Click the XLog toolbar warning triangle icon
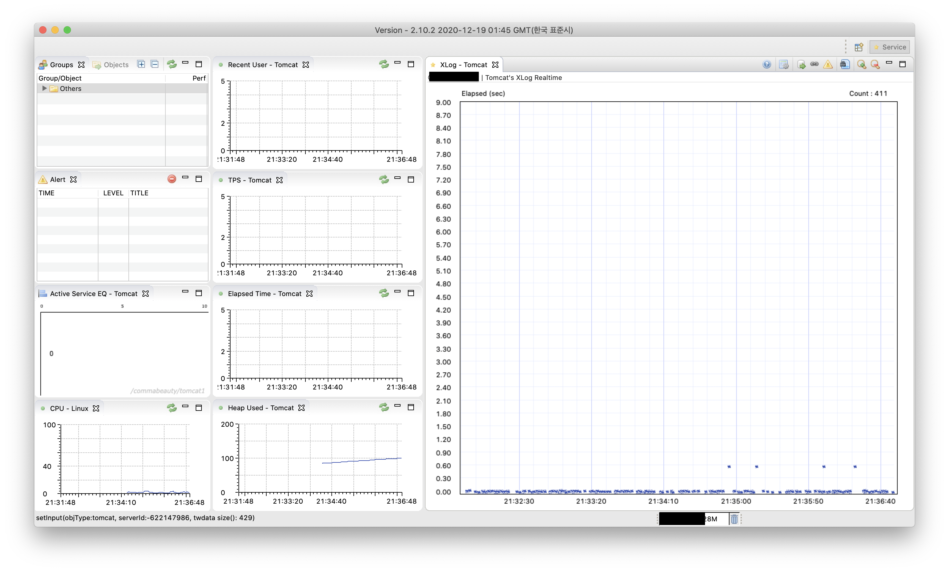 [x=828, y=65]
